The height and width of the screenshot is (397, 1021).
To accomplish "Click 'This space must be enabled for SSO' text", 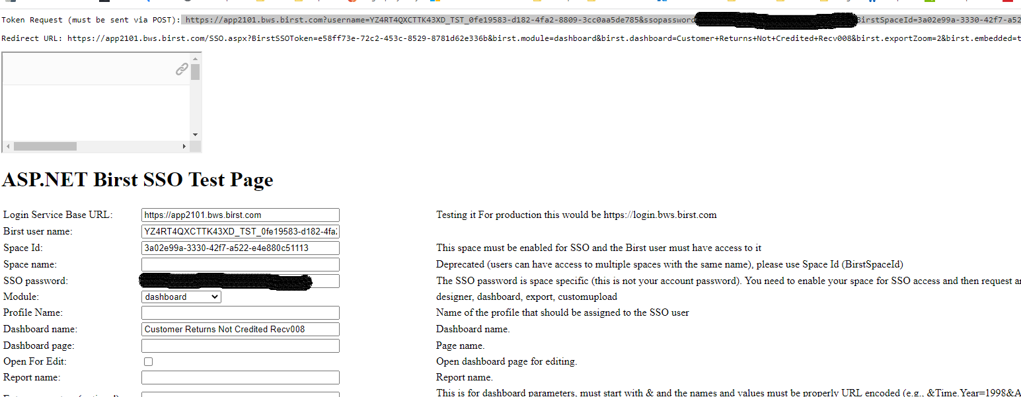I will (599, 248).
